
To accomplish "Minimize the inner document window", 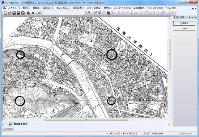I will (x=190, y=9).
